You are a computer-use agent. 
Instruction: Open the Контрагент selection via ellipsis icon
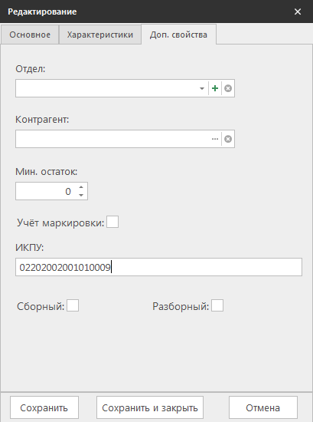coord(215,139)
